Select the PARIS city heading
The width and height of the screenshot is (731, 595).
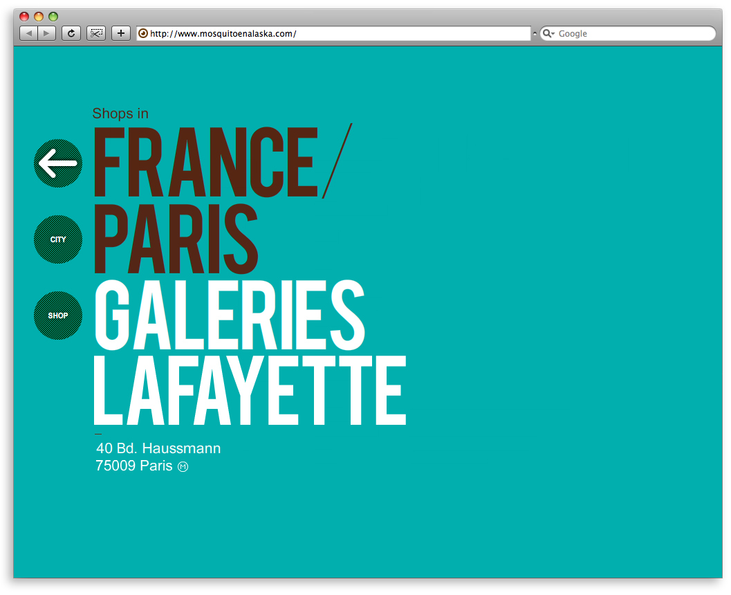click(x=176, y=239)
